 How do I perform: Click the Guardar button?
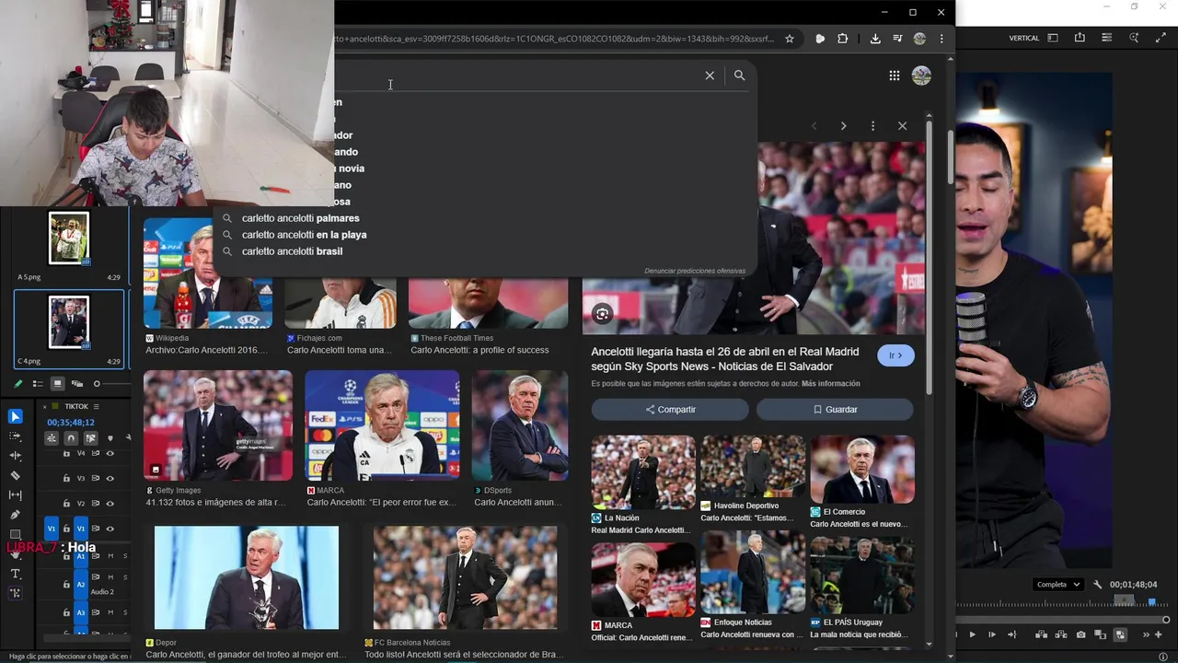coord(835,409)
